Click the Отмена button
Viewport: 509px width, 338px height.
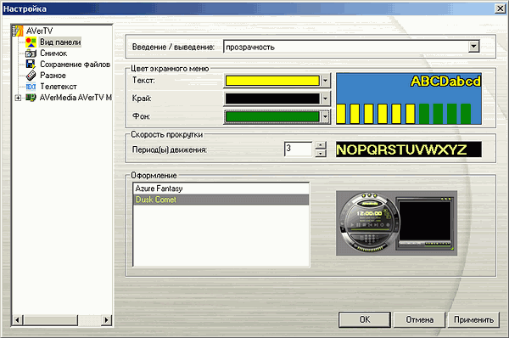pos(419,320)
